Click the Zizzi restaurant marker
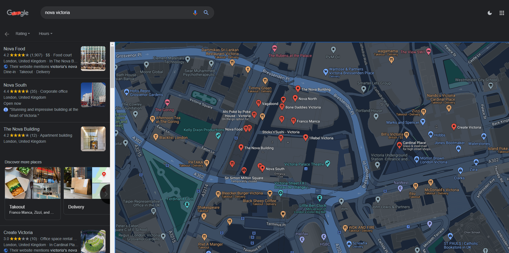The image size is (509, 253). point(423,112)
